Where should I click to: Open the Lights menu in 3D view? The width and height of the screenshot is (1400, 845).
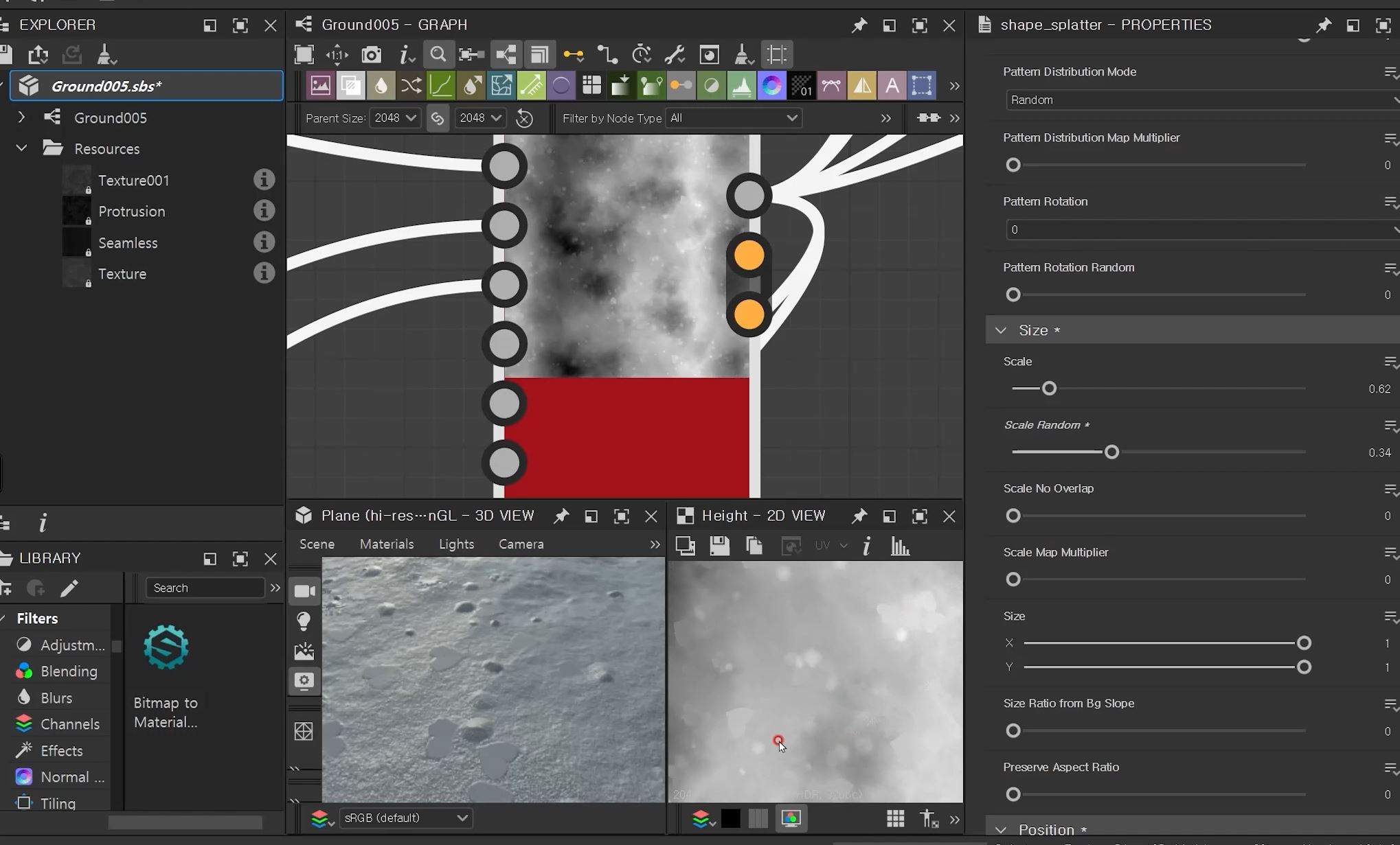click(x=456, y=544)
